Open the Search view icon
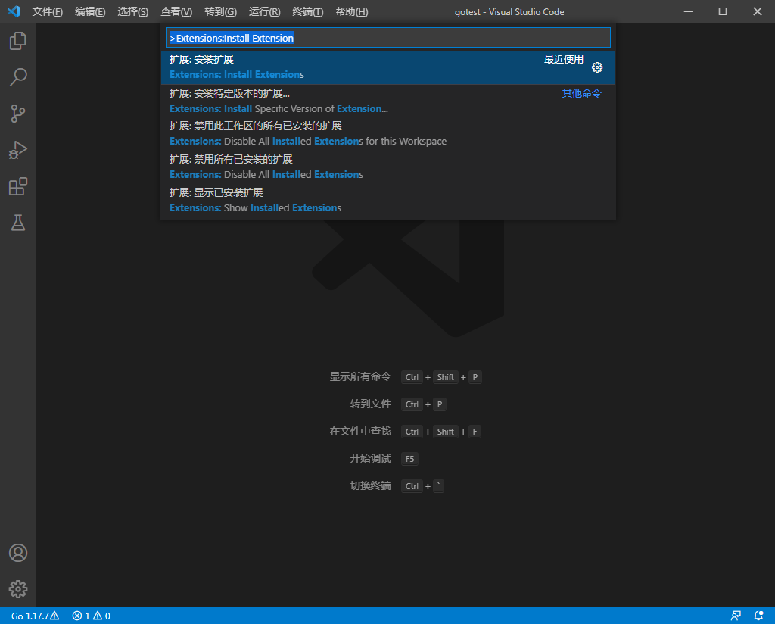The width and height of the screenshot is (775, 624). coord(18,77)
